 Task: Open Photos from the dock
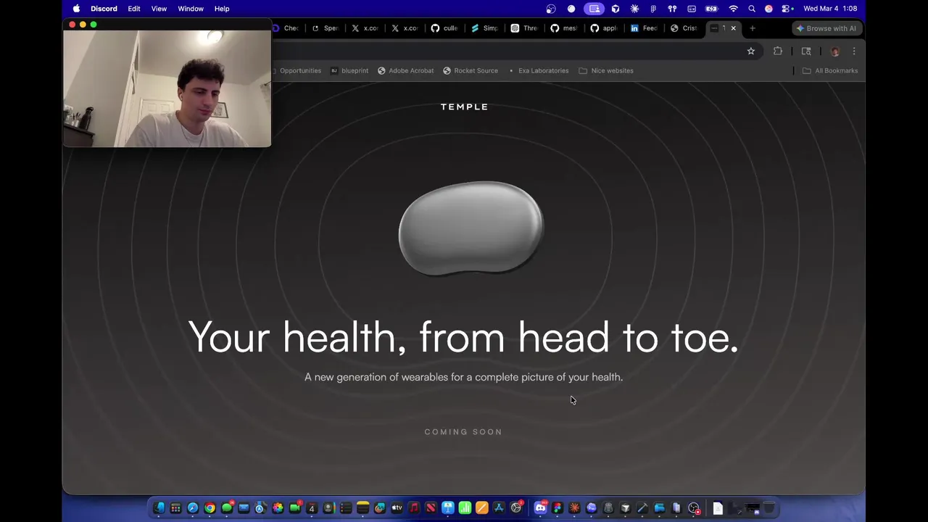click(x=278, y=508)
